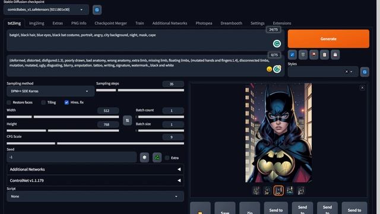Open the Extensions tab
This screenshot has height=214, width=380.
click(x=282, y=23)
